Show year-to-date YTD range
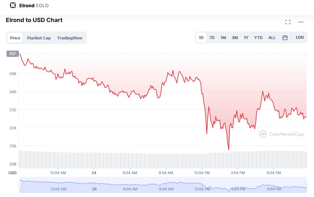Viewport: 314px width, 197px height. click(258, 38)
